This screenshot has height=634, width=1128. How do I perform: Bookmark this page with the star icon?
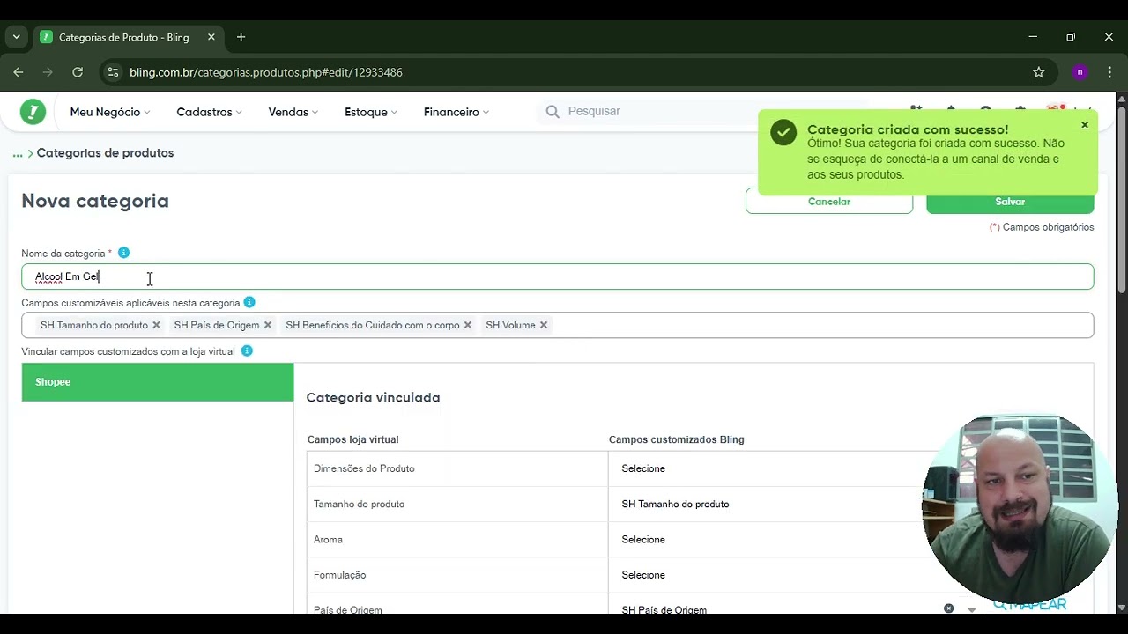pos(1039,72)
